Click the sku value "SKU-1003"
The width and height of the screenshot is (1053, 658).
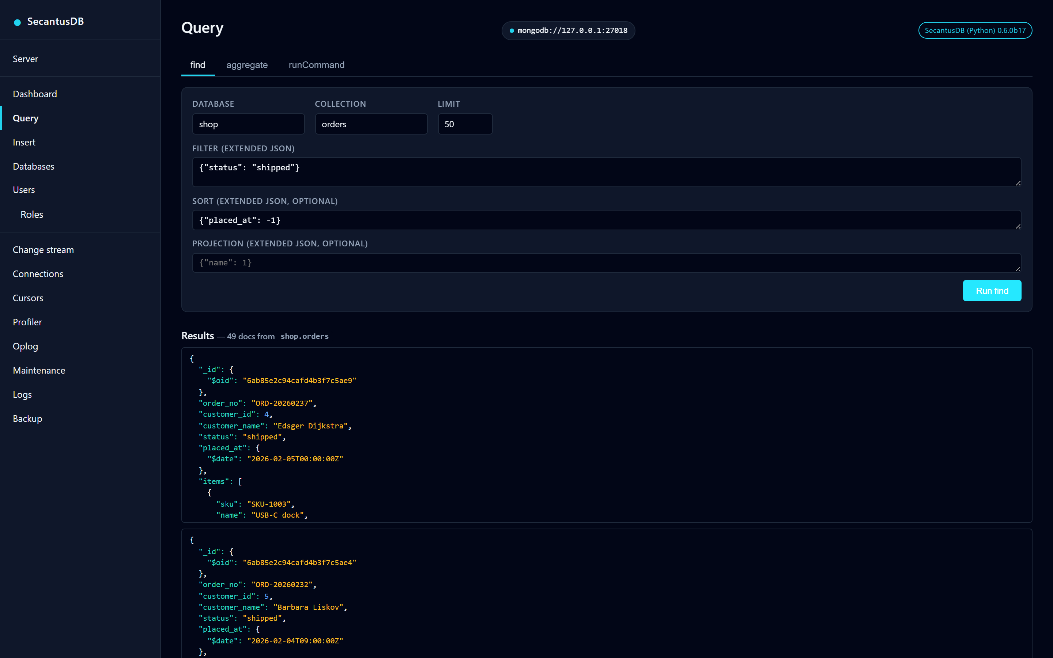coord(269,504)
